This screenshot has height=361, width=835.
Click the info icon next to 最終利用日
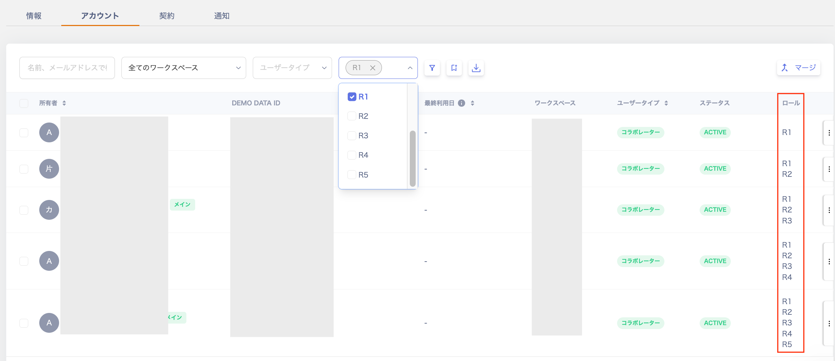462,103
